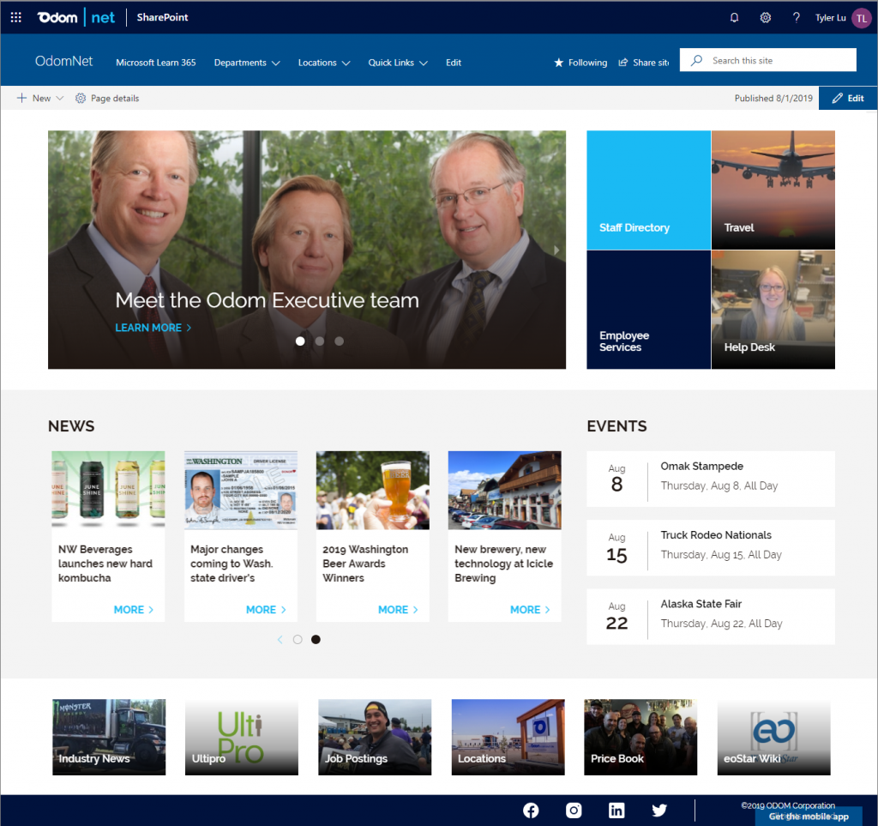Open the Job Postings tile
The height and width of the screenshot is (826, 878).
[375, 737]
